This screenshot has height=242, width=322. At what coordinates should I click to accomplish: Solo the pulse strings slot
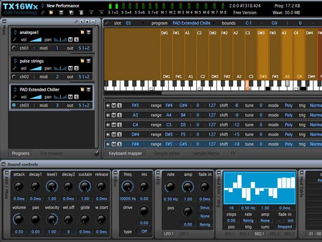coord(76,68)
